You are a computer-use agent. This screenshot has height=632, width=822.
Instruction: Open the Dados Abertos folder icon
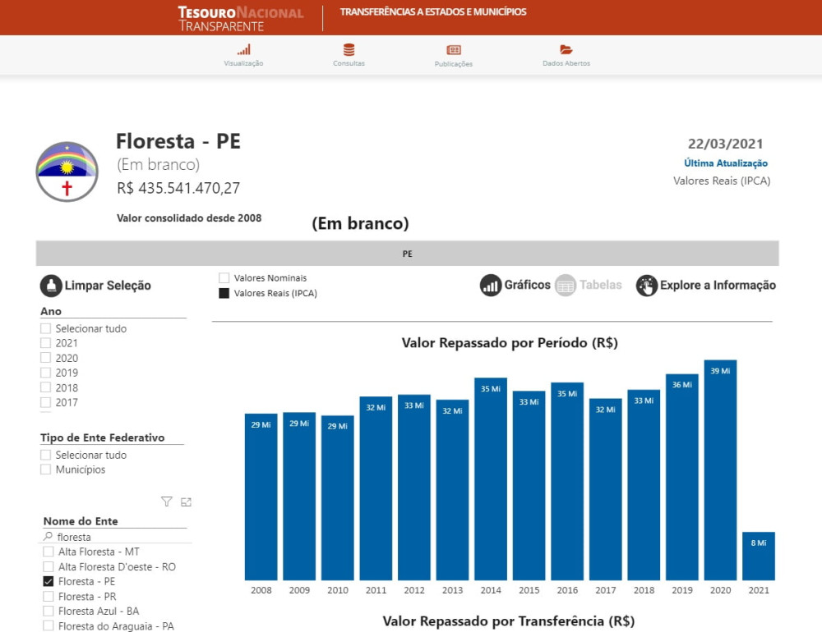[566, 50]
